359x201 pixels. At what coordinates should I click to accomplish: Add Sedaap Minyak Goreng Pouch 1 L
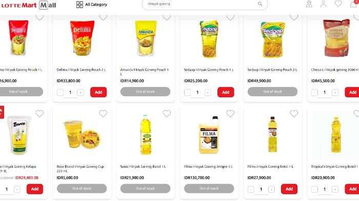226,92
